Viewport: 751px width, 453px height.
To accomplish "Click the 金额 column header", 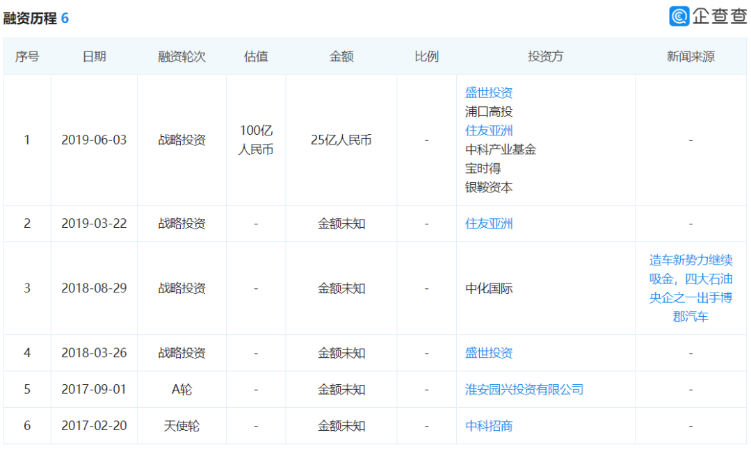I will coord(341,56).
